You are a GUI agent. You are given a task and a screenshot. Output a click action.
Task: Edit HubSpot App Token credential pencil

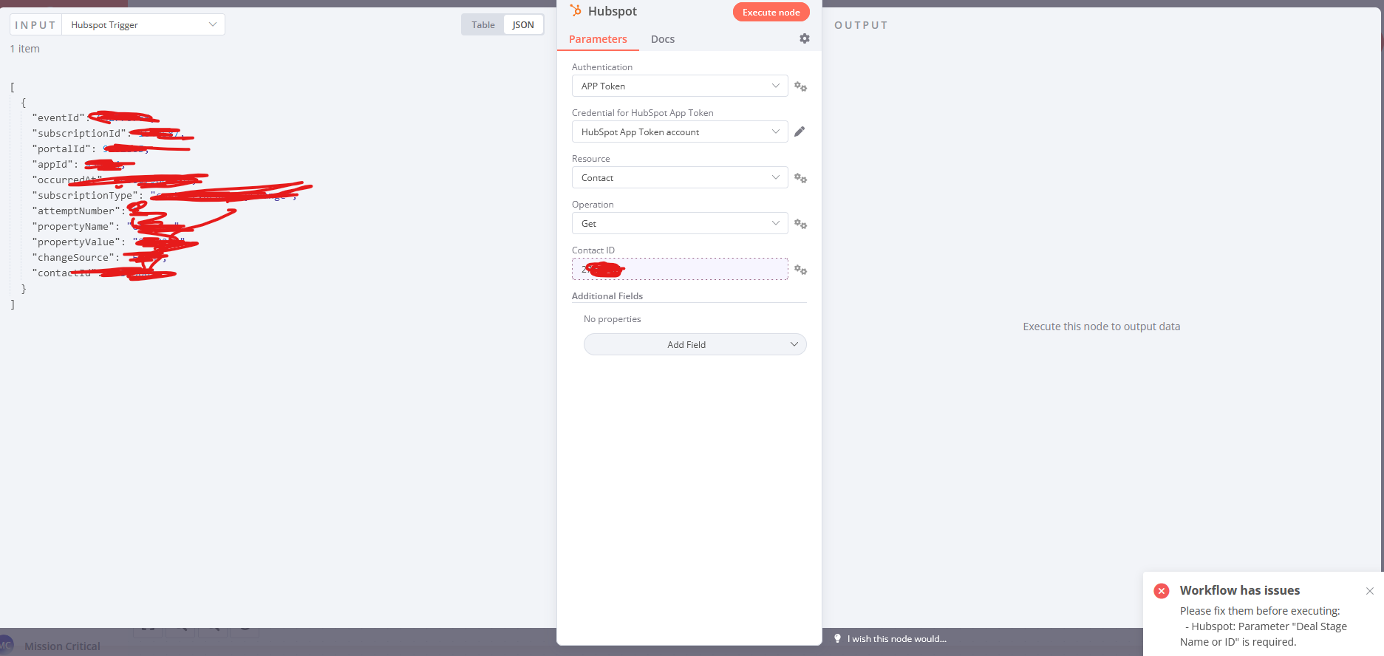[x=800, y=131]
